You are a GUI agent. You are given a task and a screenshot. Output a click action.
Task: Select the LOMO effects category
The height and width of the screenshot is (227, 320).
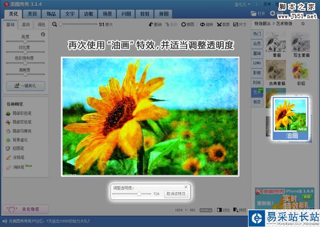coord(257,63)
